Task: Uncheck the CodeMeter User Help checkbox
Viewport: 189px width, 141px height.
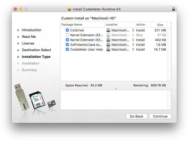Action: point(67,50)
